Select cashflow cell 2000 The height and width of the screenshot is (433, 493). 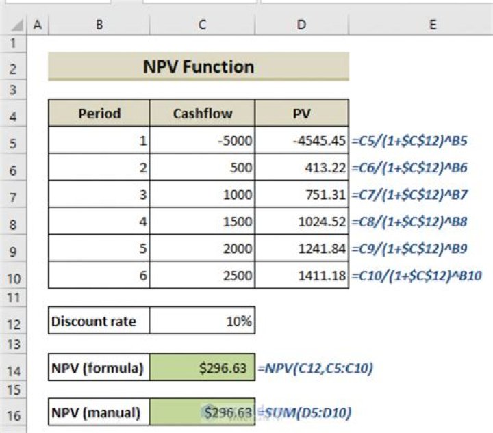coord(202,248)
